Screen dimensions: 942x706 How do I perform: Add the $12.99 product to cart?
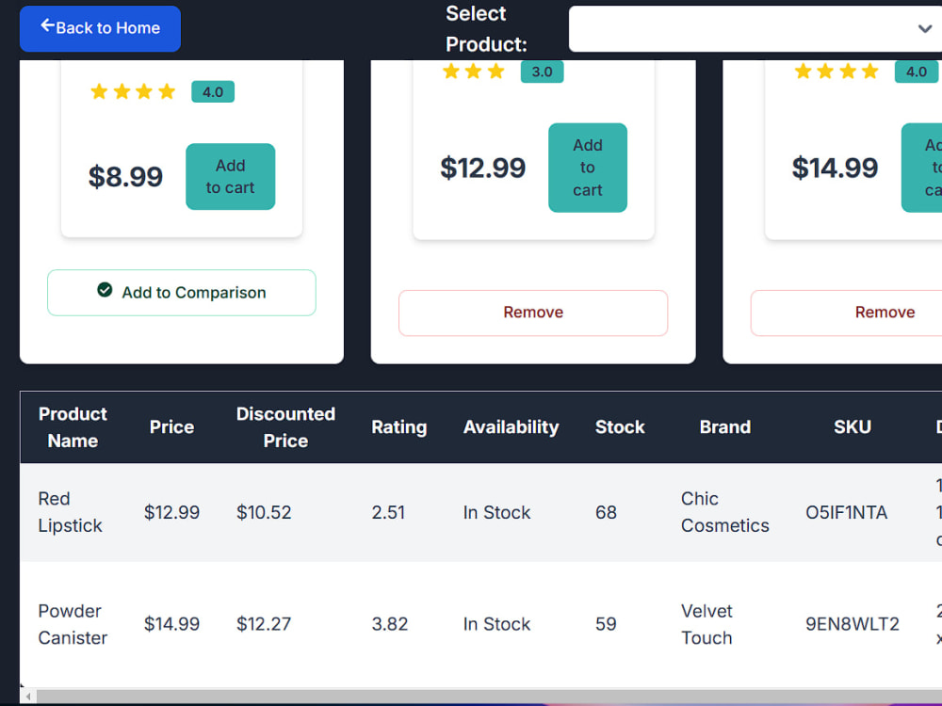point(588,168)
